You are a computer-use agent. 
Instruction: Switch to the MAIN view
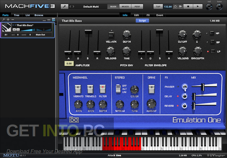tap(113, 6)
